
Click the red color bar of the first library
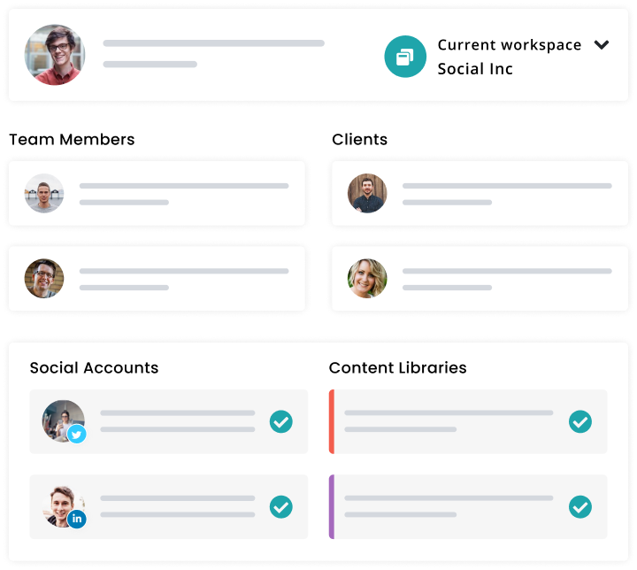pyautogui.click(x=332, y=421)
